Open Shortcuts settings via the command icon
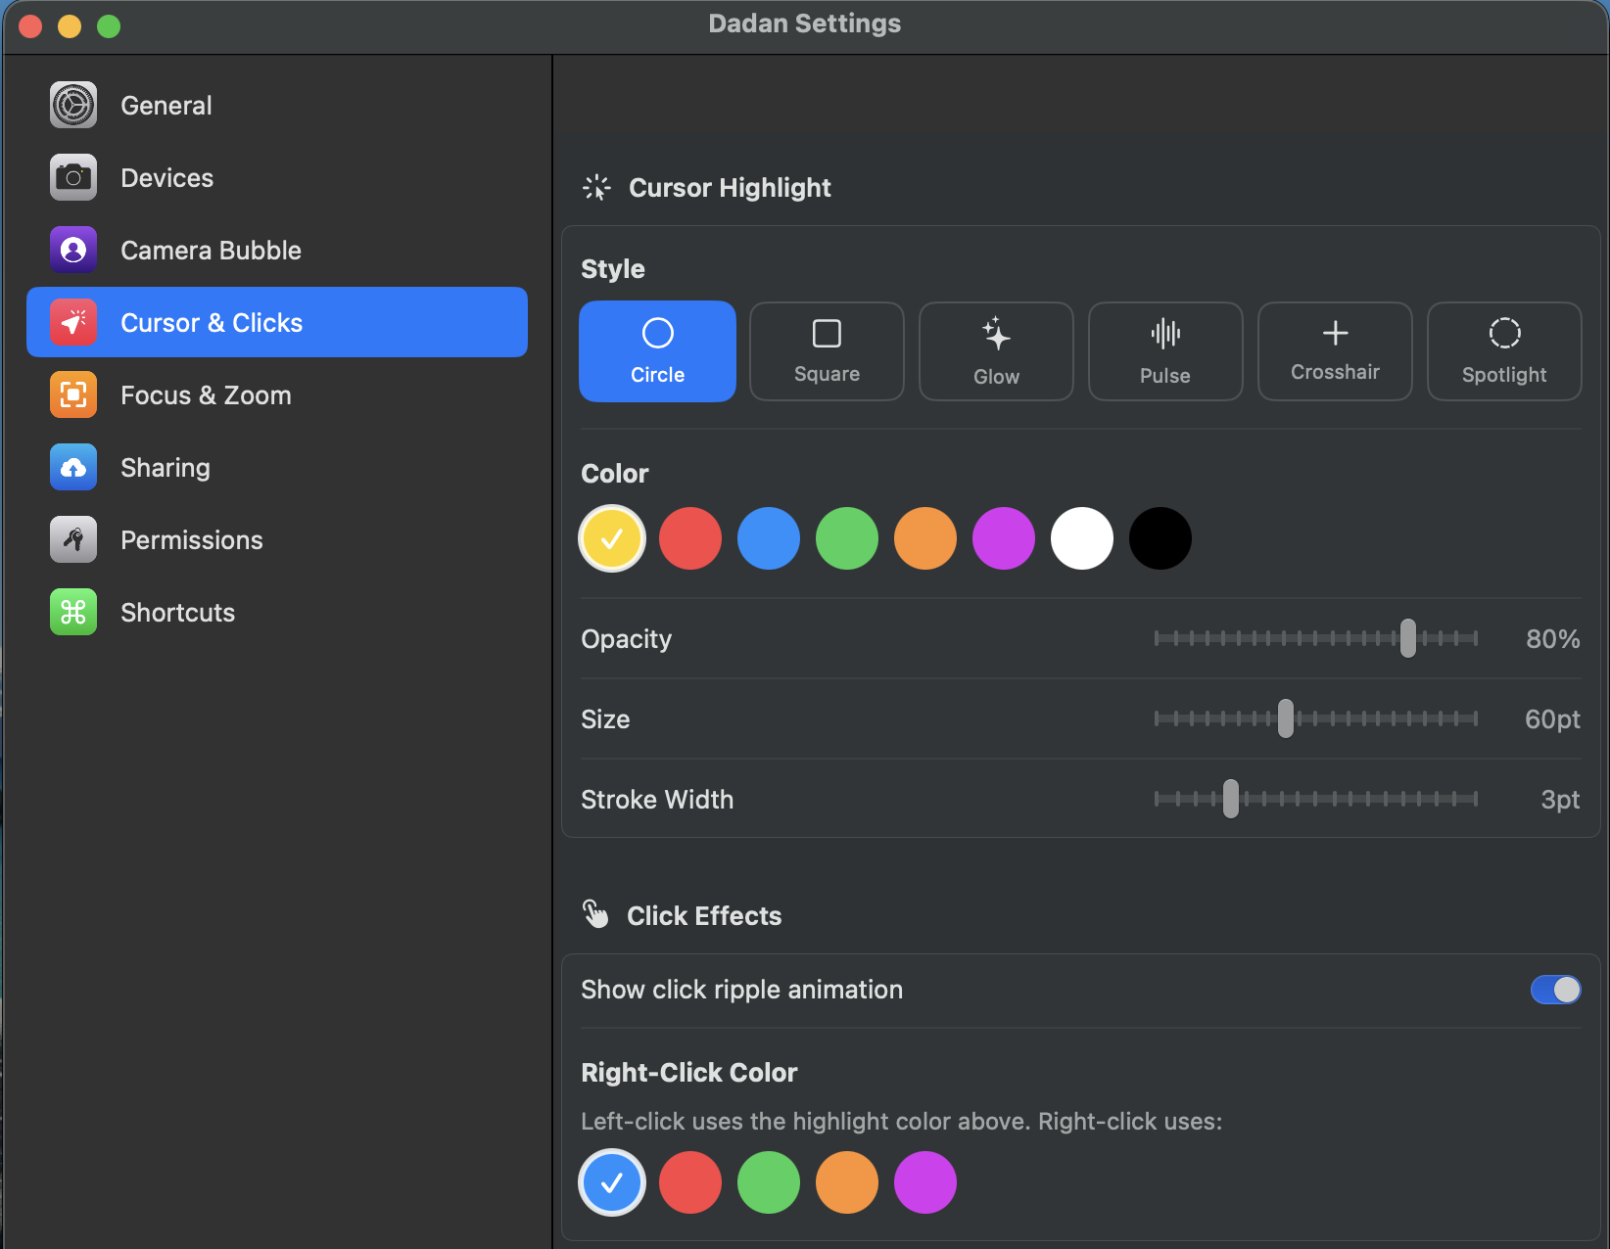Screen dimensions: 1610x1249 [73, 612]
